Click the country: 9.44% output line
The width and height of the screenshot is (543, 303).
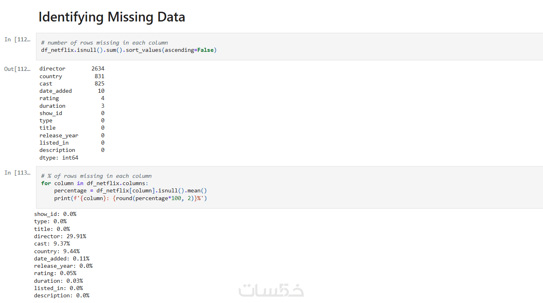pyautogui.click(x=57, y=251)
